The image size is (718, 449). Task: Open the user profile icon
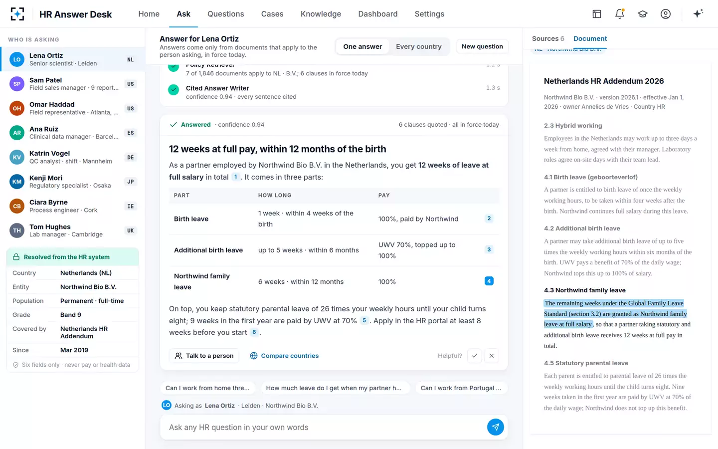[x=666, y=14]
